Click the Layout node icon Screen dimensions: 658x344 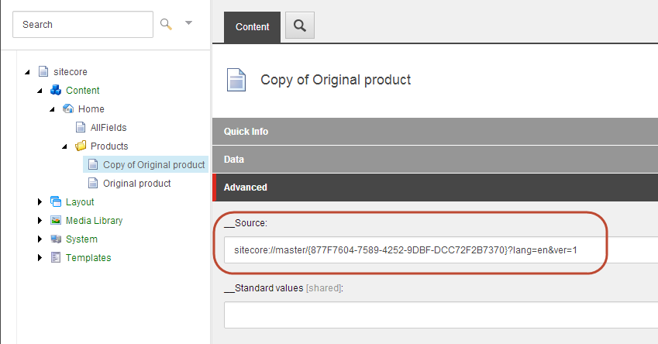coord(56,202)
